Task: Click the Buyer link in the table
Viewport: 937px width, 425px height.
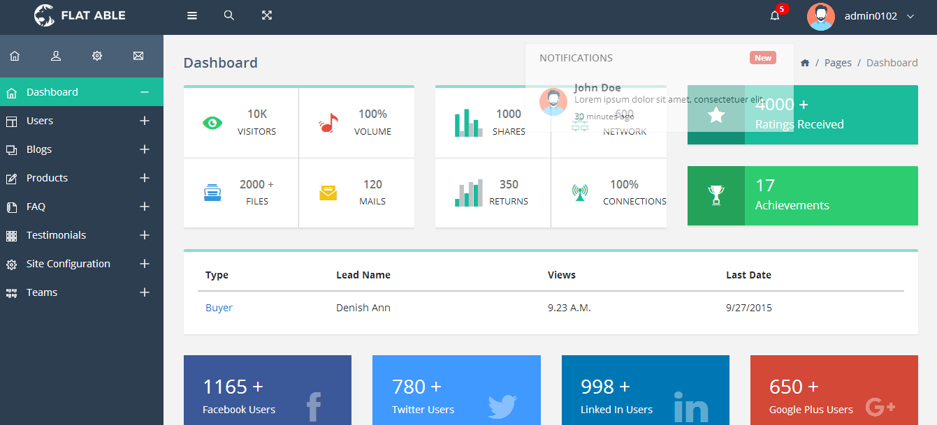Action: (x=219, y=308)
